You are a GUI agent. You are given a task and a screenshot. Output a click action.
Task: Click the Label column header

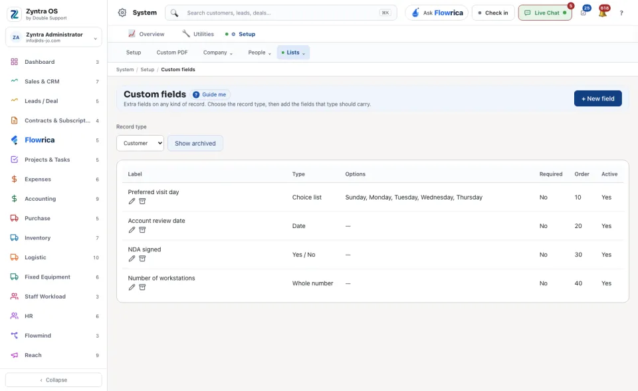pyautogui.click(x=135, y=174)
